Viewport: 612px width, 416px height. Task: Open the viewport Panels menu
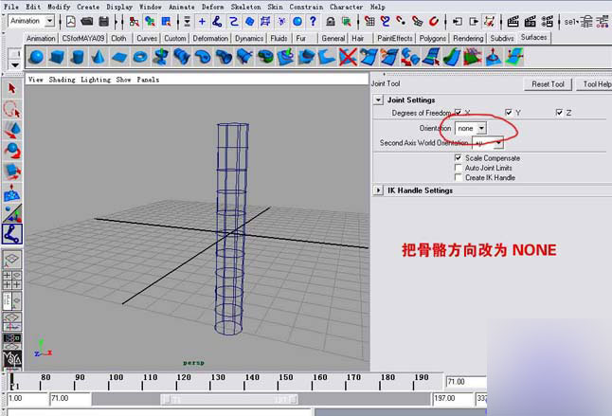(x=148, y=80)
